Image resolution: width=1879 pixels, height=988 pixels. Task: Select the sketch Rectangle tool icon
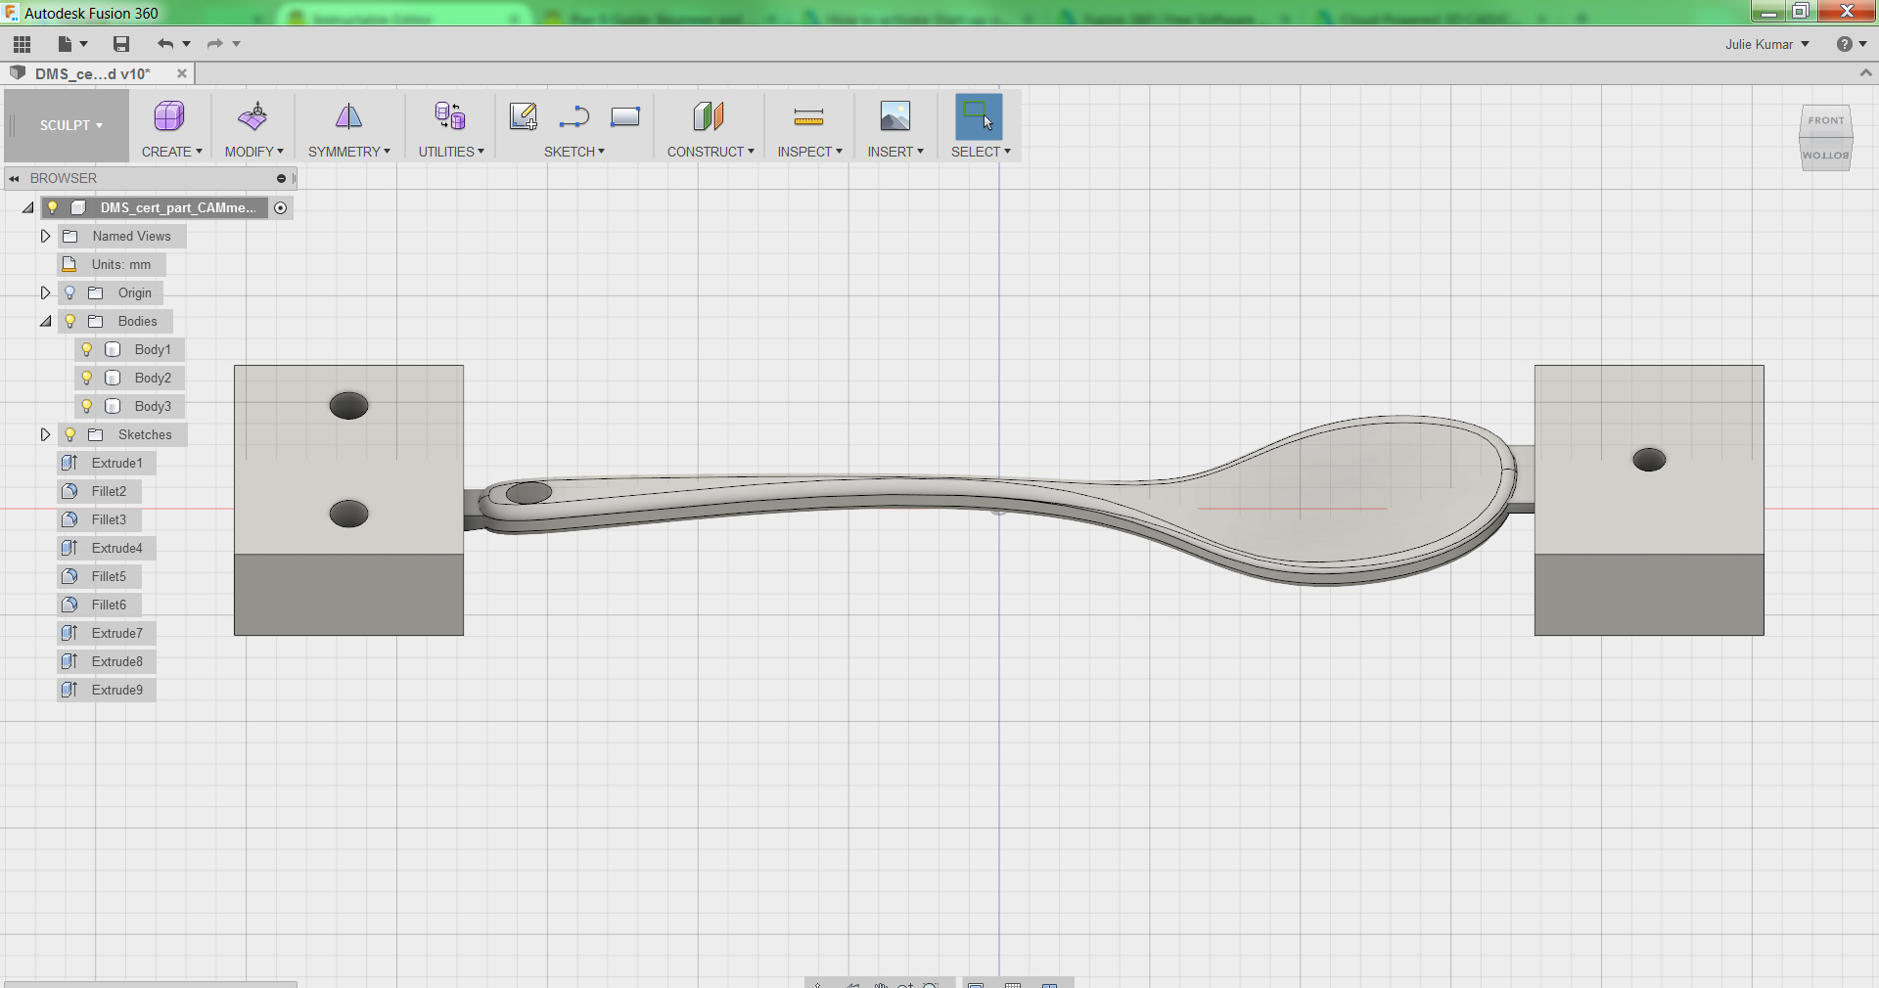pyautogui.click(x=625, y=117)
